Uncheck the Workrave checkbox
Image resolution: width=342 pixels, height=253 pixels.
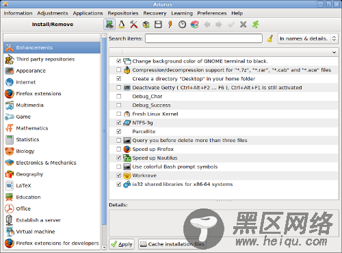(x=118, y=176)
